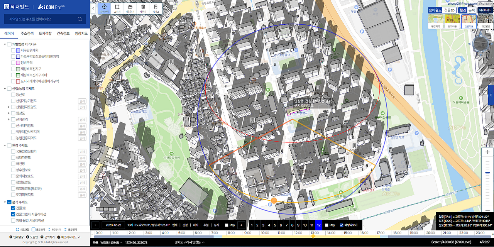Viewport: 494px width, 247px height.
Task: Open the 주소검색 tab
Action: 27,34
